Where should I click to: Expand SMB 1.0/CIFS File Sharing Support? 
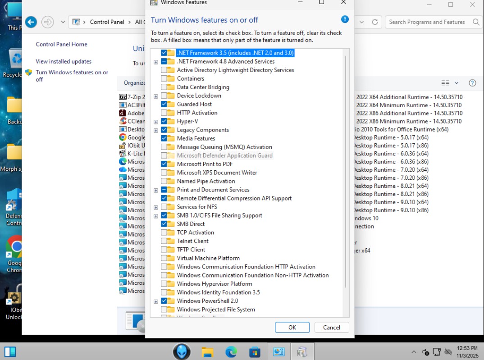click(156, 216)
